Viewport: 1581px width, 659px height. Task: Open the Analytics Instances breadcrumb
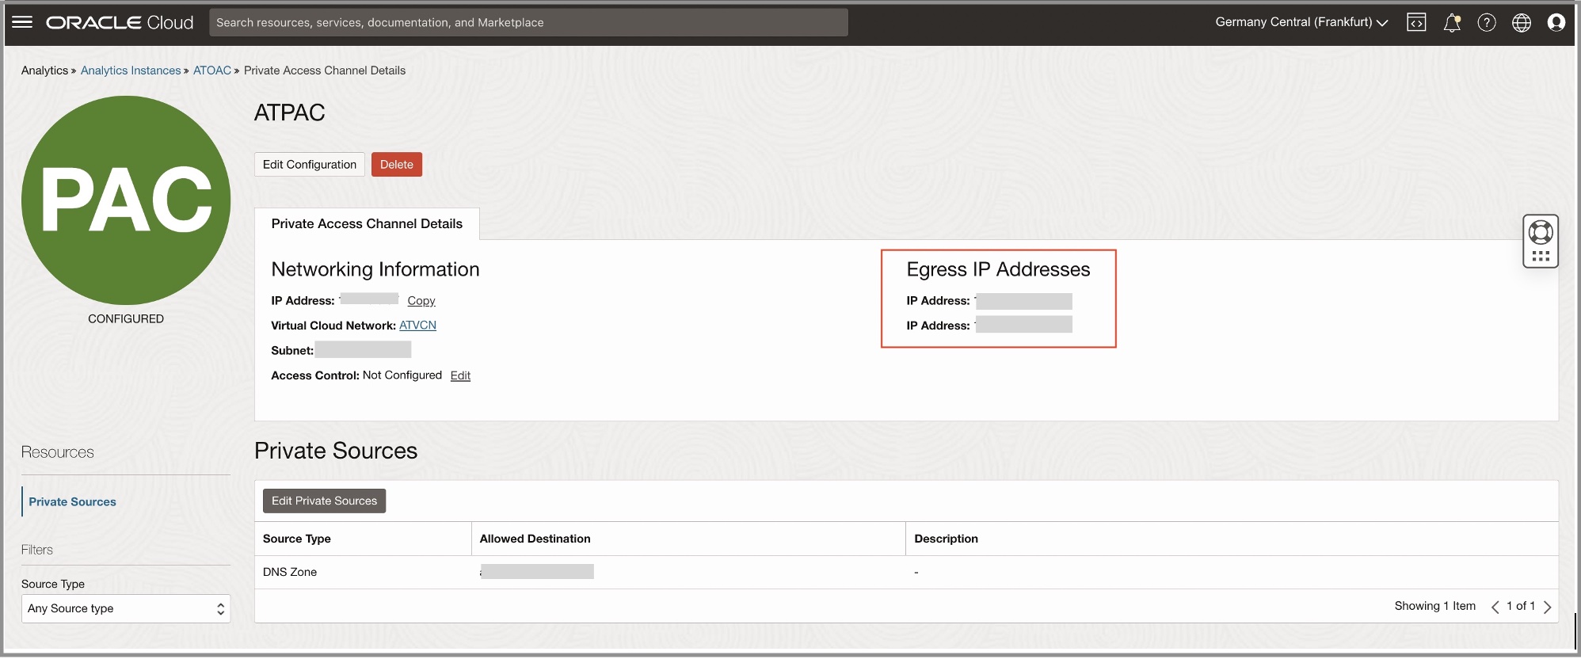coord(131,70)
